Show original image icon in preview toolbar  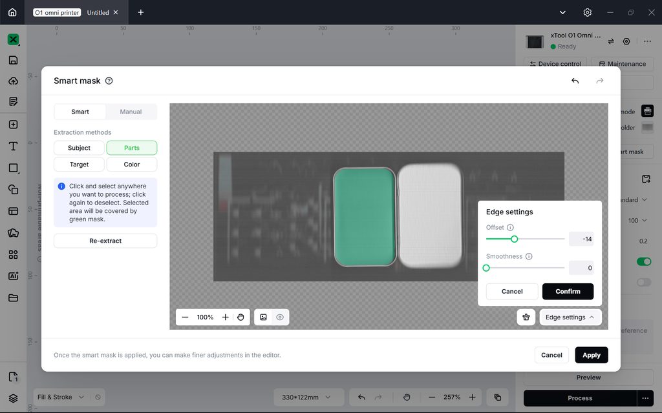click(264, 317)
